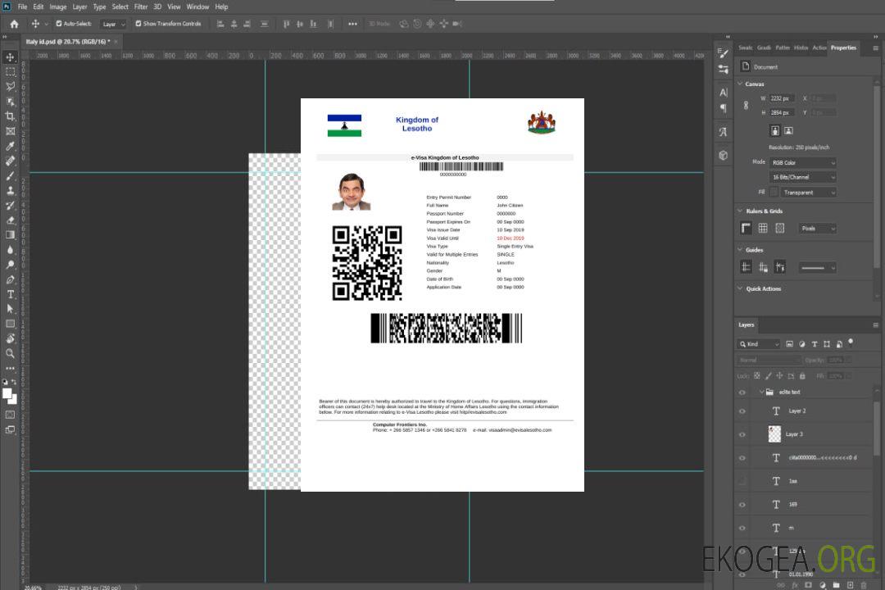Screen dimensions: 885x590
Task: Hide the Layer 3 layer
Action: click(742, 434)
